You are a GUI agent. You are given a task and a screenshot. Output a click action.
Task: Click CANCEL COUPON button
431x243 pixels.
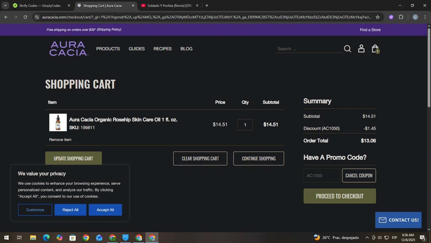coord(359,175)
